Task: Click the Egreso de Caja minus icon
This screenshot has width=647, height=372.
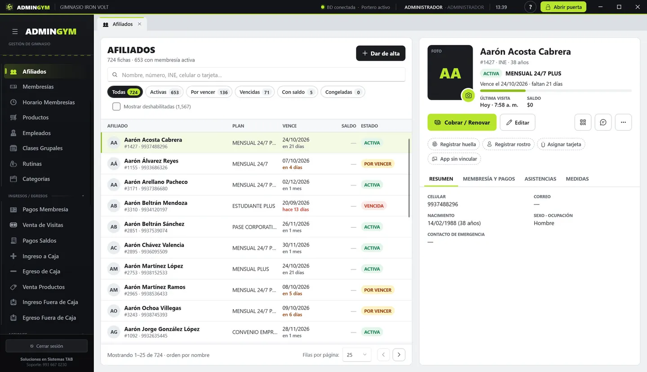Action: 13,271
